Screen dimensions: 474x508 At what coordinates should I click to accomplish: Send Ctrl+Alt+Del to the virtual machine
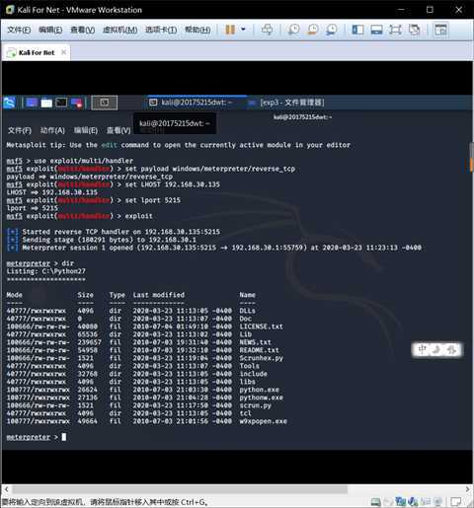(267, 30)
